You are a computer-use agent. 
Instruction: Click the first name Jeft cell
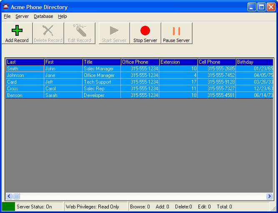coord(63,82)
